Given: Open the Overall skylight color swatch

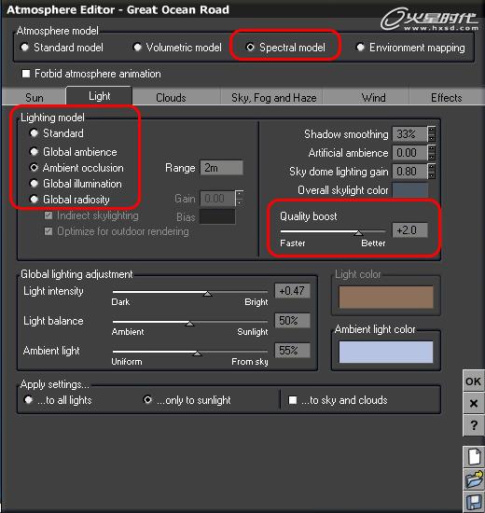Looking at the screenshot, I should 410,190.
